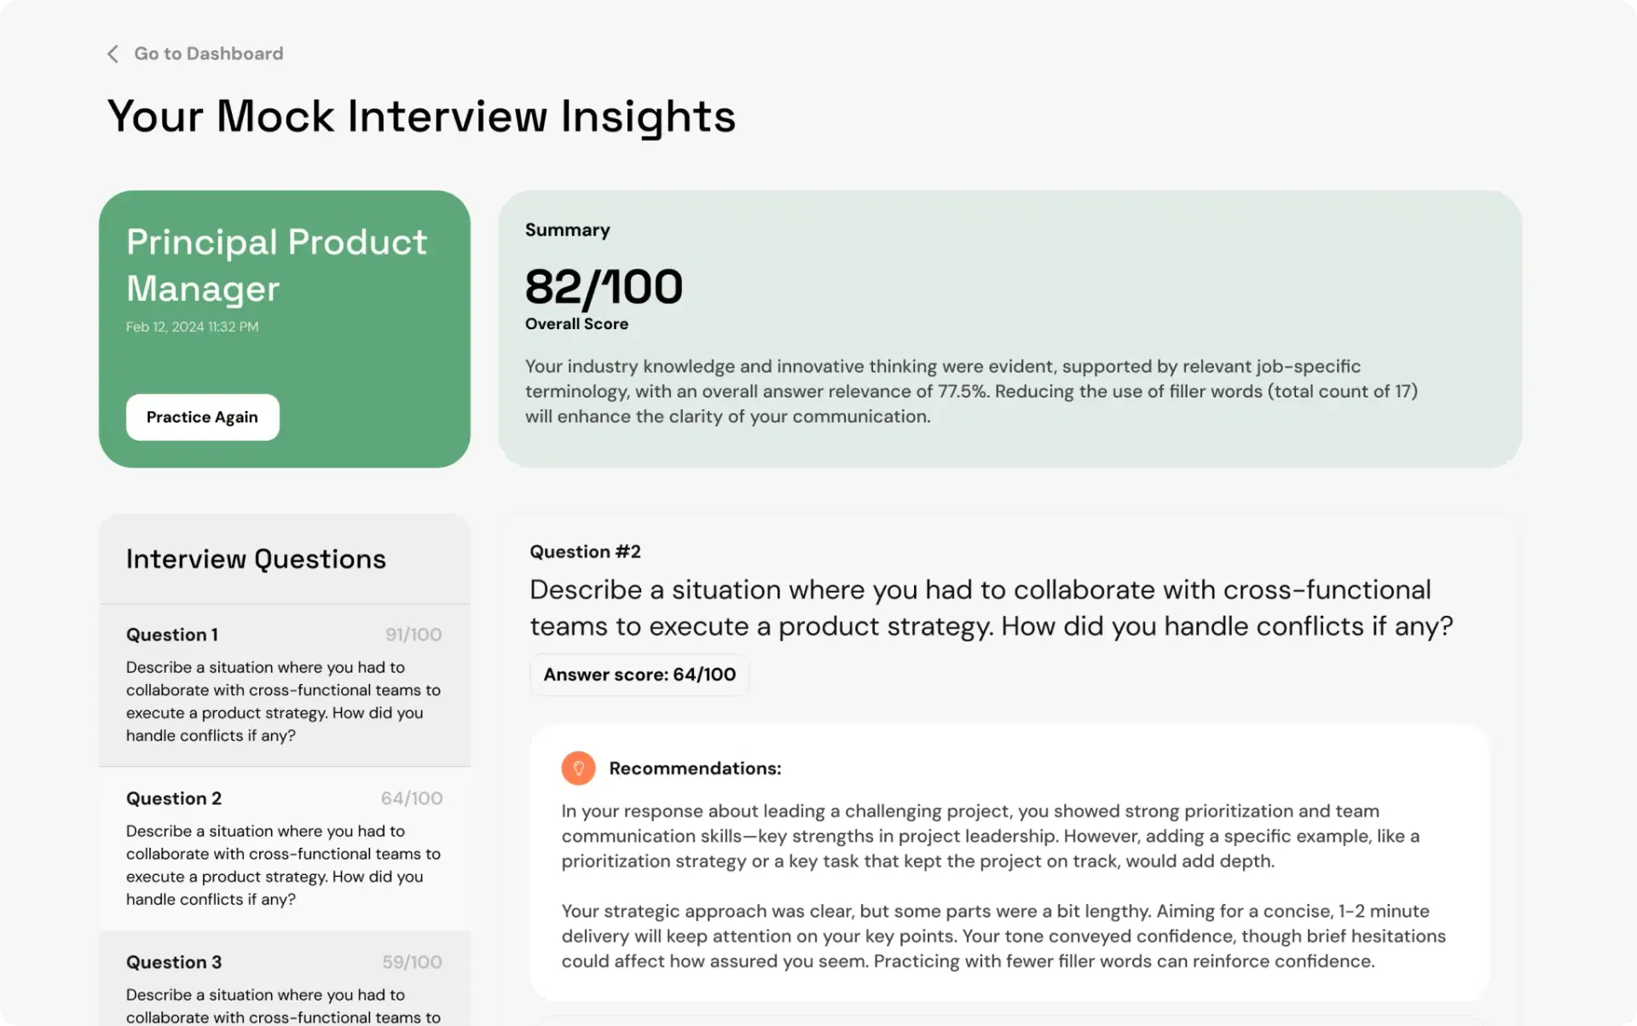Click the 59/100 score beside Question 3
1637x1026 pixels.
coord(413,962)
